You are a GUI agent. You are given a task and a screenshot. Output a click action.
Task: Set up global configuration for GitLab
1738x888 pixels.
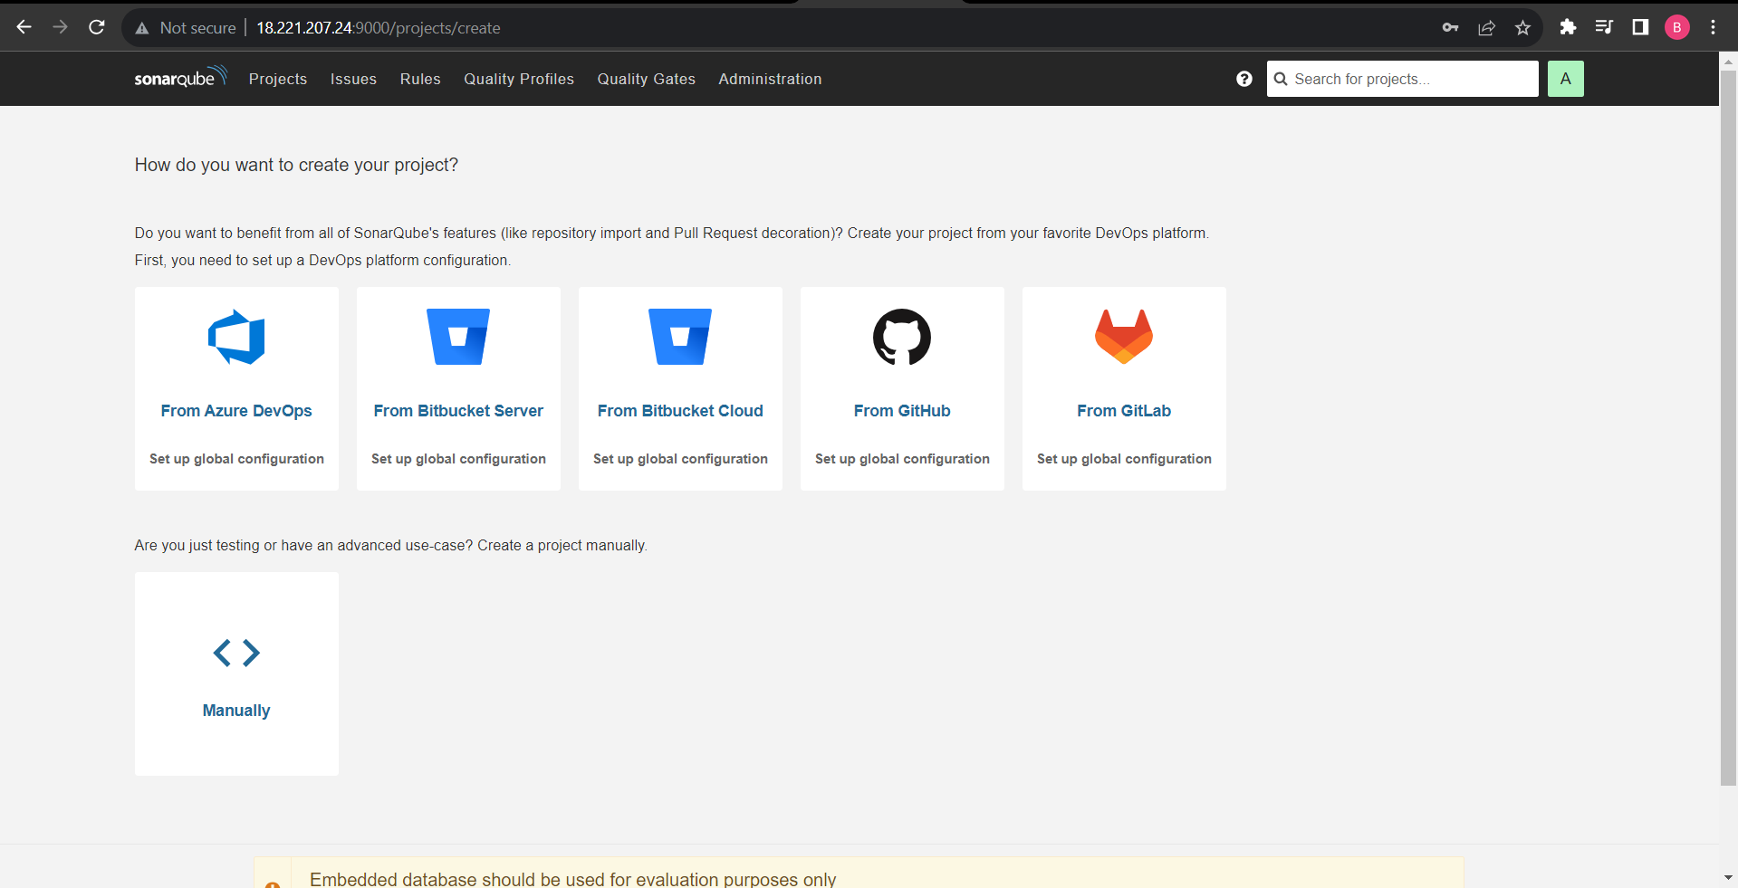(1124, 459)
